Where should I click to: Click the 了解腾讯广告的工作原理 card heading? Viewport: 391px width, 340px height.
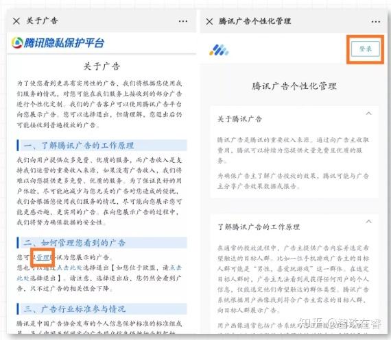click(x=259, y=227)
